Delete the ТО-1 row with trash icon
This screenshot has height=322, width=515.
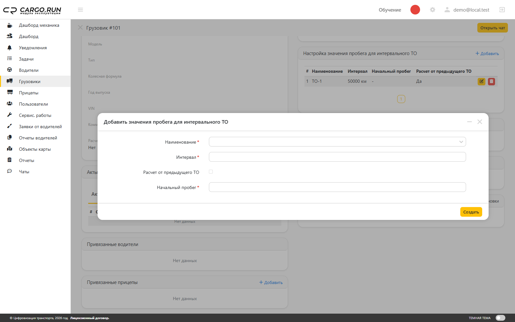pos(492,81)
